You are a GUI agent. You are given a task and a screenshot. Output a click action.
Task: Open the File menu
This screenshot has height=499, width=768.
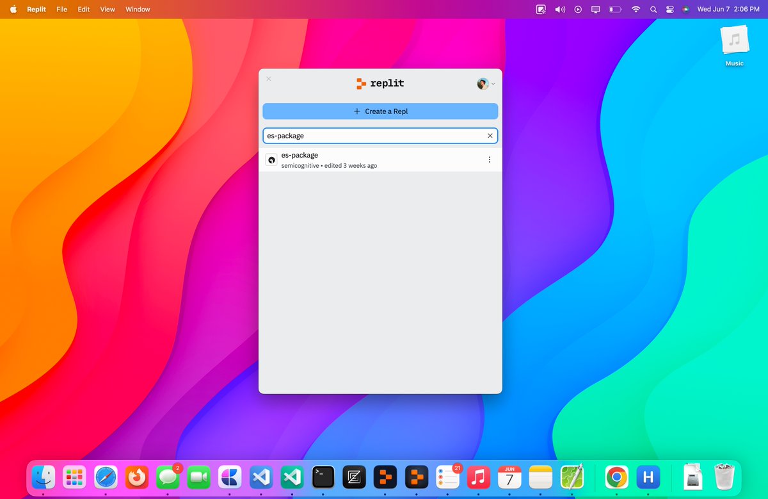61,10
